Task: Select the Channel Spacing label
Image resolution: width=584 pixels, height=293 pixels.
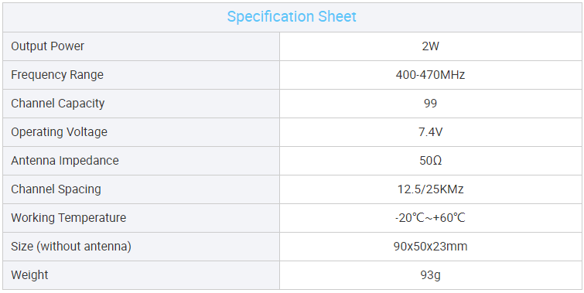Action: click(56, 189)
